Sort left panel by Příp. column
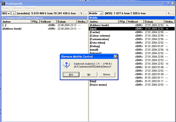Screen dimensions: 176x122 35,22
